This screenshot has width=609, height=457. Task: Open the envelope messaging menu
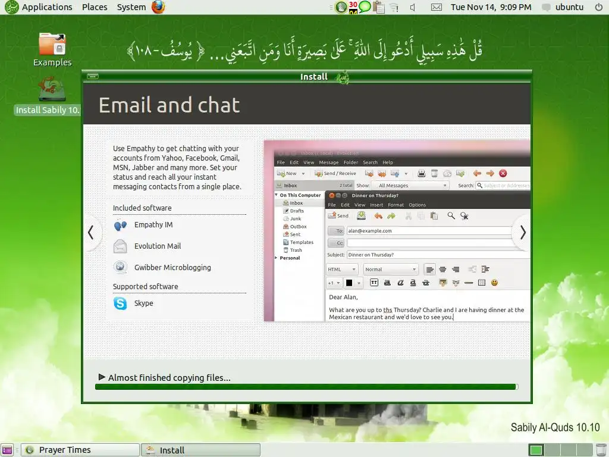tap(436, 7)
